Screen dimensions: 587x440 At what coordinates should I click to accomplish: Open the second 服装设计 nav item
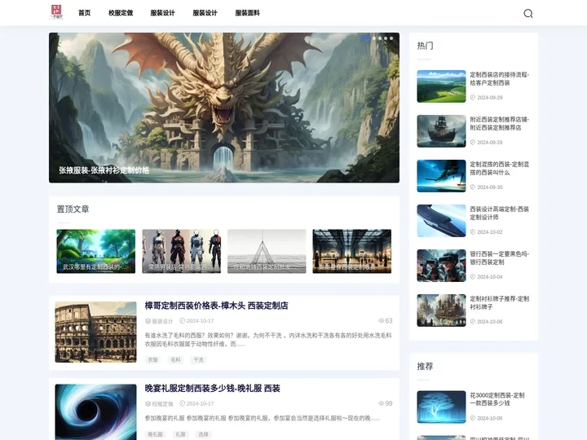pos(205,13)
